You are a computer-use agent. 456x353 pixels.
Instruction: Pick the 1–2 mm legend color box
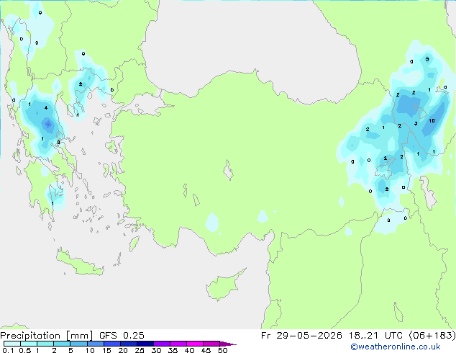pos(45,344)
